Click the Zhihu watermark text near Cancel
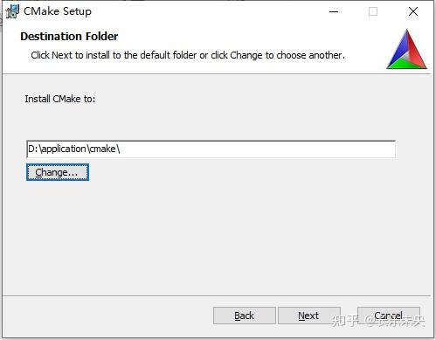 (x=378, y=321)
